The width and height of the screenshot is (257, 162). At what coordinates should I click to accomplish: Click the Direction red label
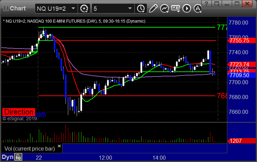tap(19, 112)
